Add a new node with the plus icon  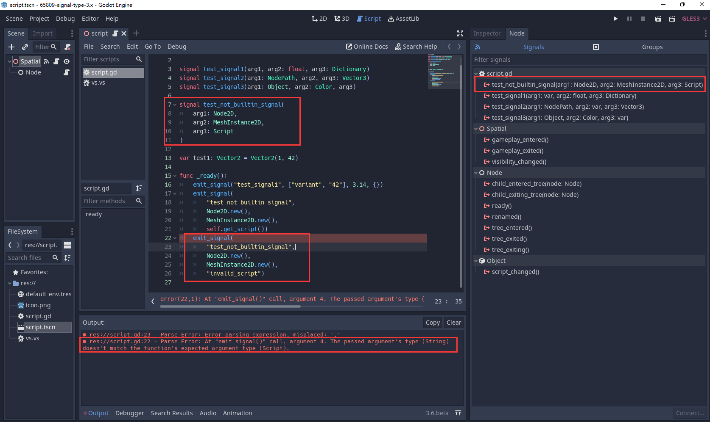click(x=11, y=47)
